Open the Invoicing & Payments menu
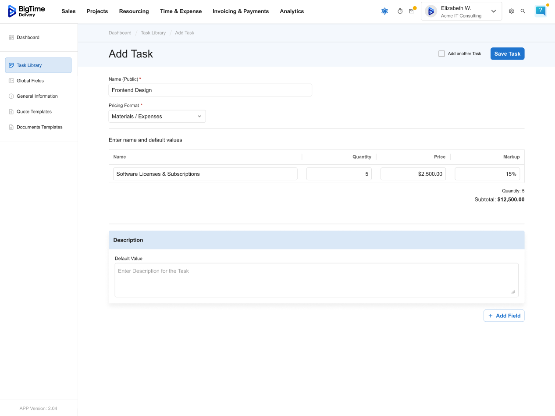555x416 pixels. pyautogui.click(x=241, y=11)
